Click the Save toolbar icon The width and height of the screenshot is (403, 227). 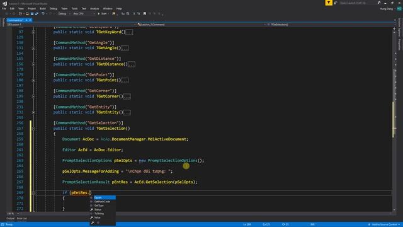pyautogui.click(x=32, y=14)
